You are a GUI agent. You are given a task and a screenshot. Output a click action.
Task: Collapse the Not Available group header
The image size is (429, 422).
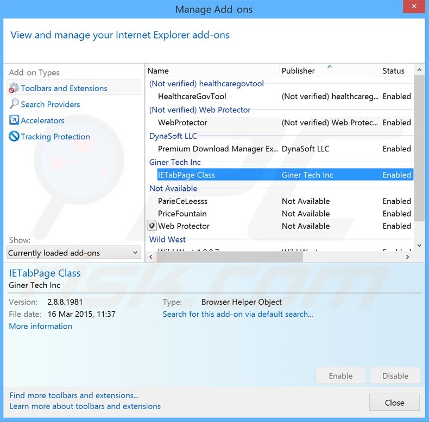(173, 188)
